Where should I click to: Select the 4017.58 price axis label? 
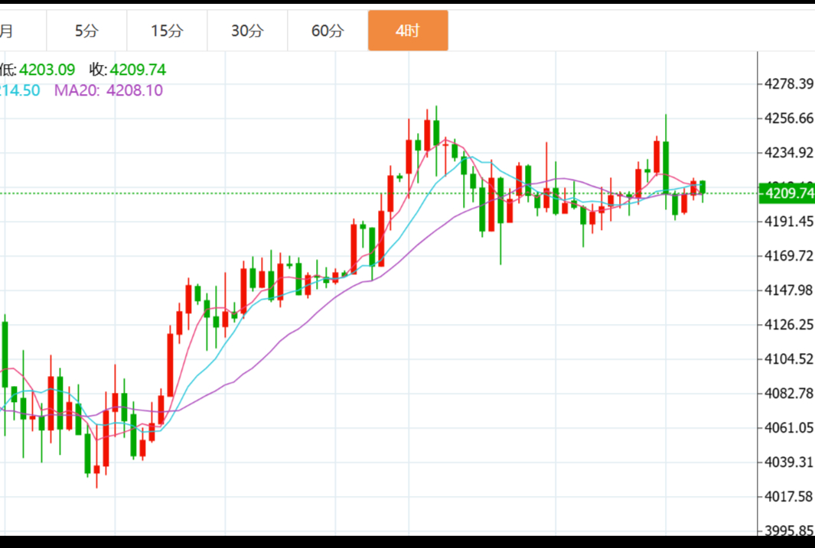click(789, 497)
